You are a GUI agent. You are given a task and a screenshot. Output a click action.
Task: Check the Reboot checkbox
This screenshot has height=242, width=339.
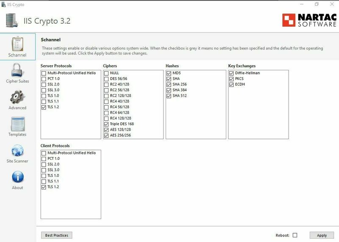tap(295, 235)
